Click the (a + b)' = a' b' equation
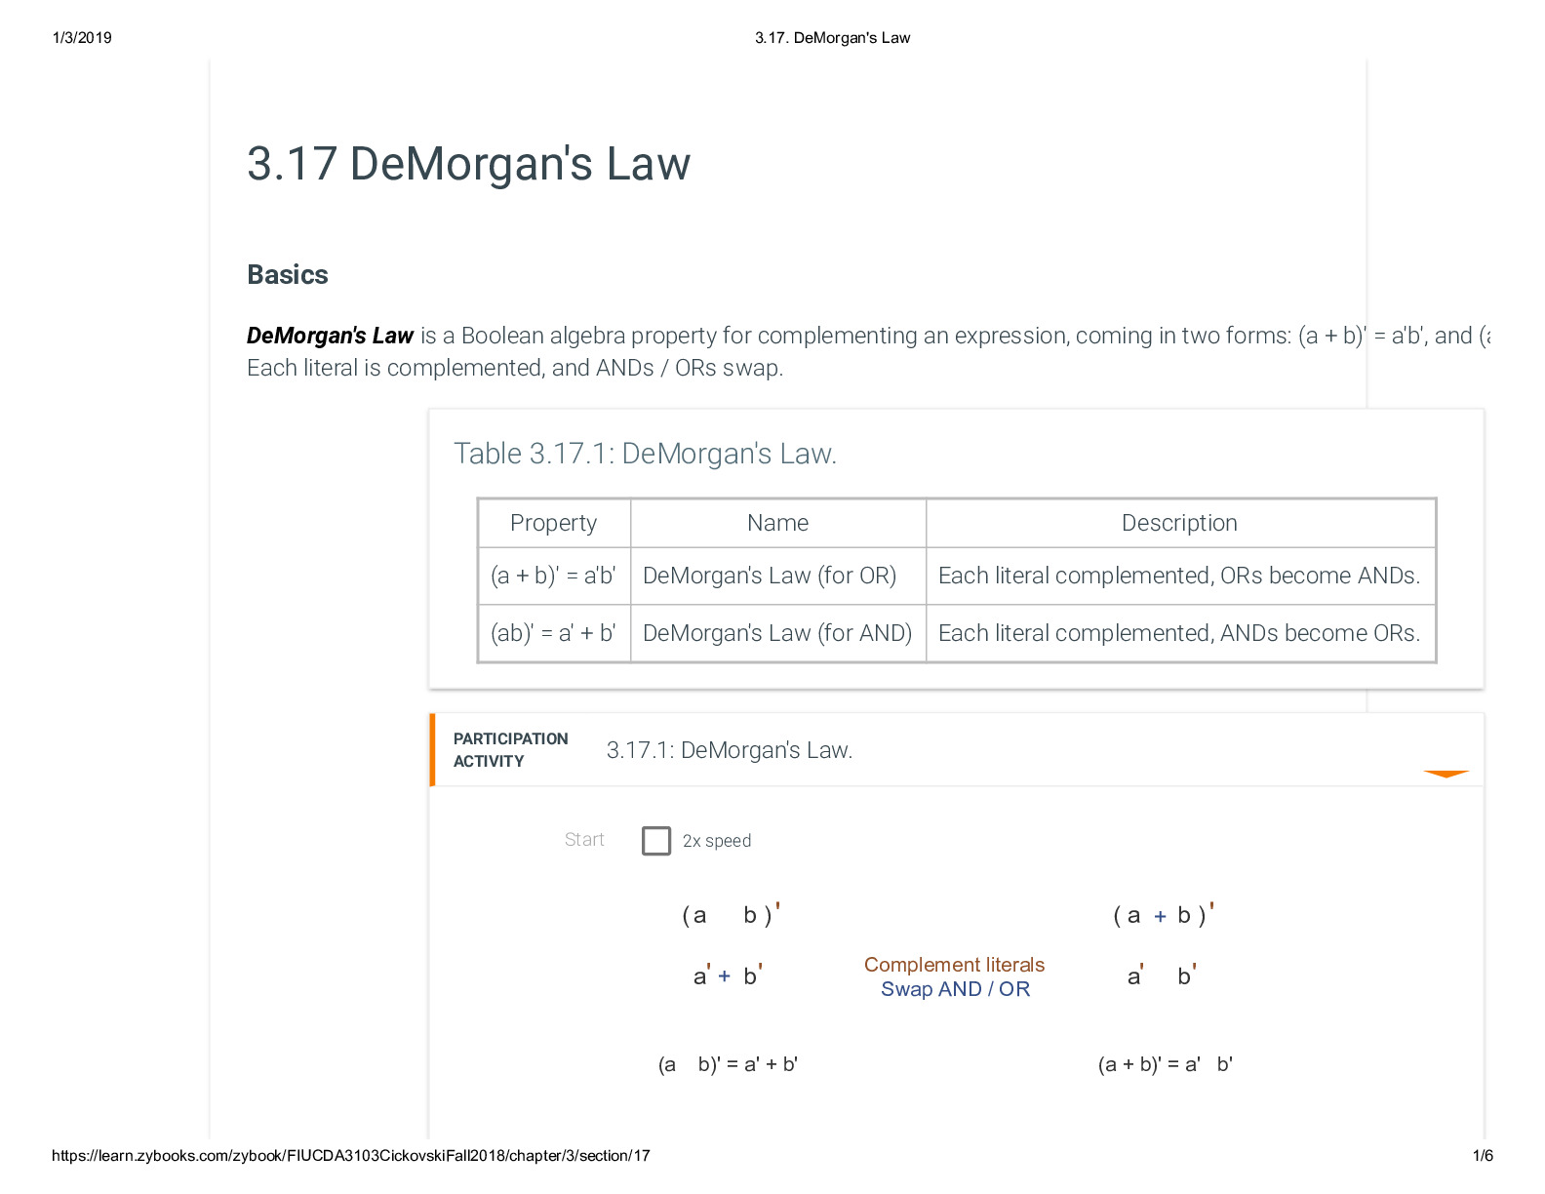This screenshot has height=1194, width=1545. pyautogui.click(x=1165, y=1064)
